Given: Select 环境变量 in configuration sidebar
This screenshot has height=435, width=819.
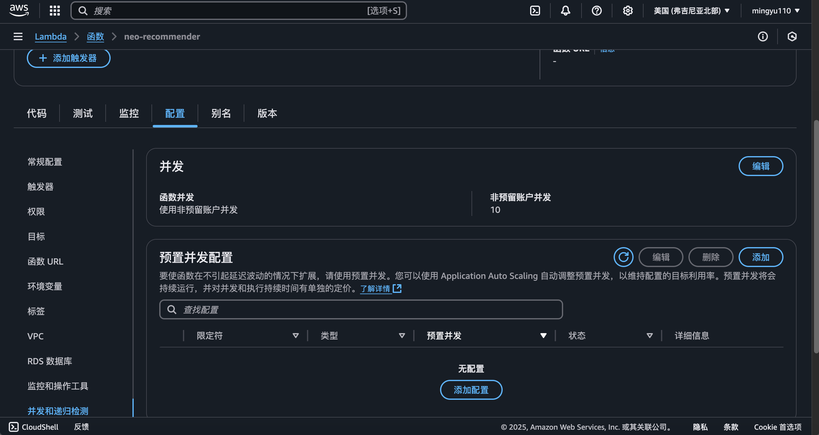Looking at the screenshot, I should 45,286.
